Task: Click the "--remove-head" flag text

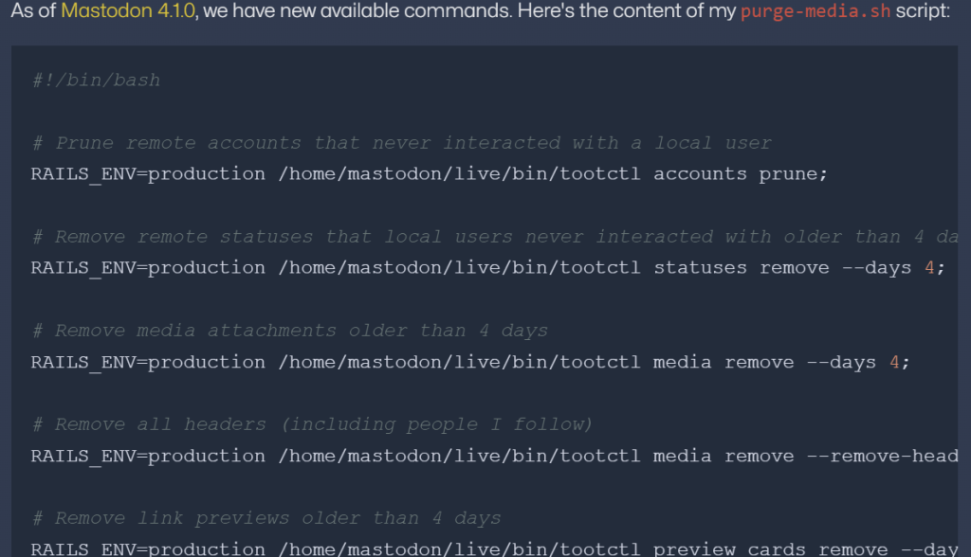Action: 882,456
